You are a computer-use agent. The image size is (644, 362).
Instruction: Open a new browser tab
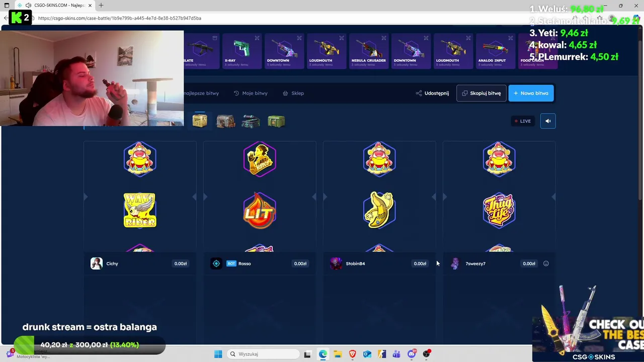tap(101, 5)
